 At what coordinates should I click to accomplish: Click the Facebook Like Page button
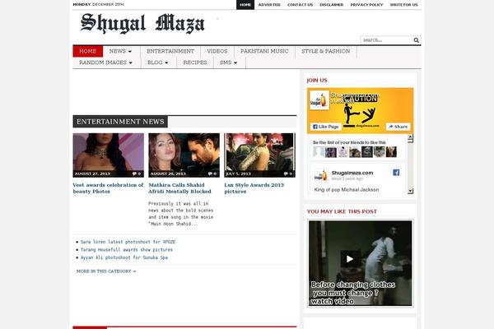pyautogui.click(x=326, y=127)
